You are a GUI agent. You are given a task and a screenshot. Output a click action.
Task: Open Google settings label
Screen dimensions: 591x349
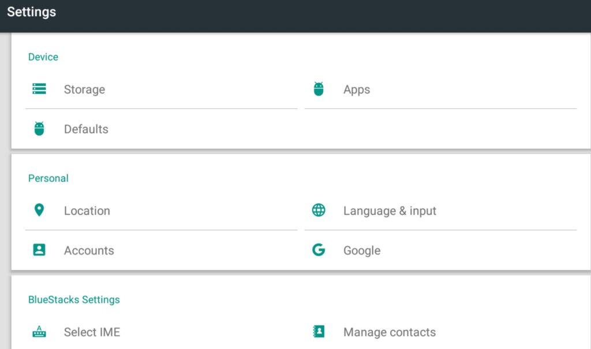point(362,250)
